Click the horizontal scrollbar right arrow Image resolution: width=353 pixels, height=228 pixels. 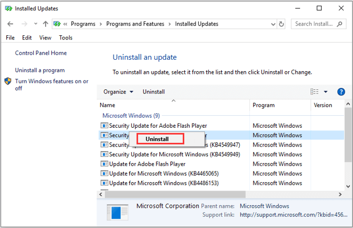[x=340, y=194]
